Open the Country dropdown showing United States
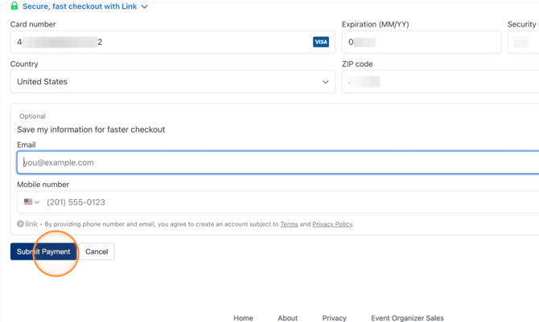Screen dimensions: 539x322 (172, 82)
